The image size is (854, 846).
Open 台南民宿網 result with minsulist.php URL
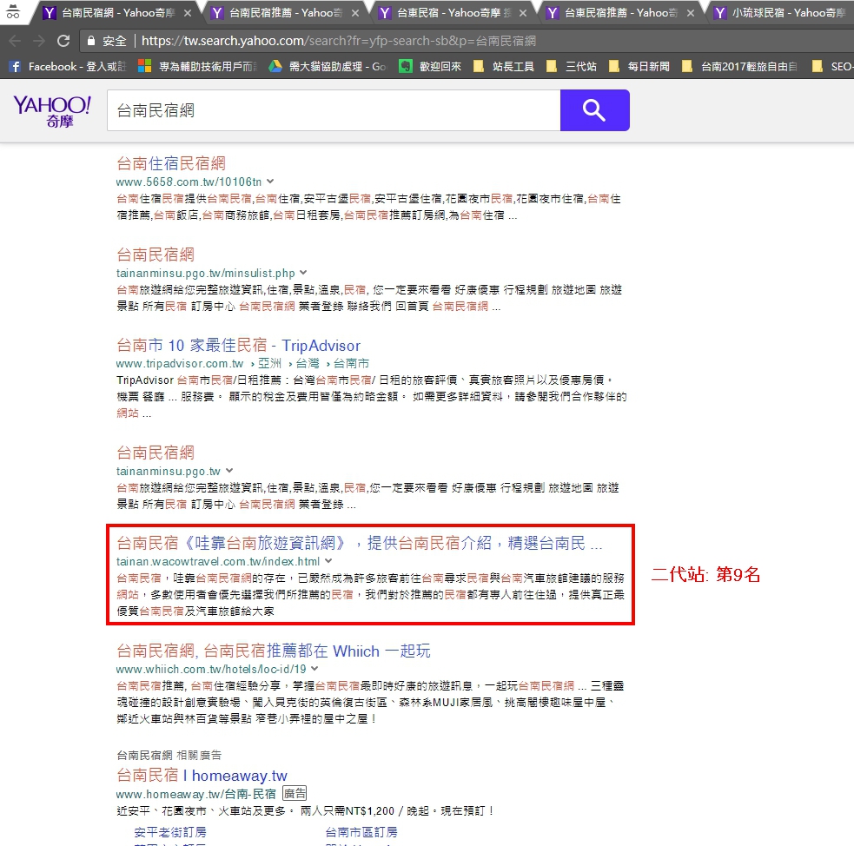(156, 254)
